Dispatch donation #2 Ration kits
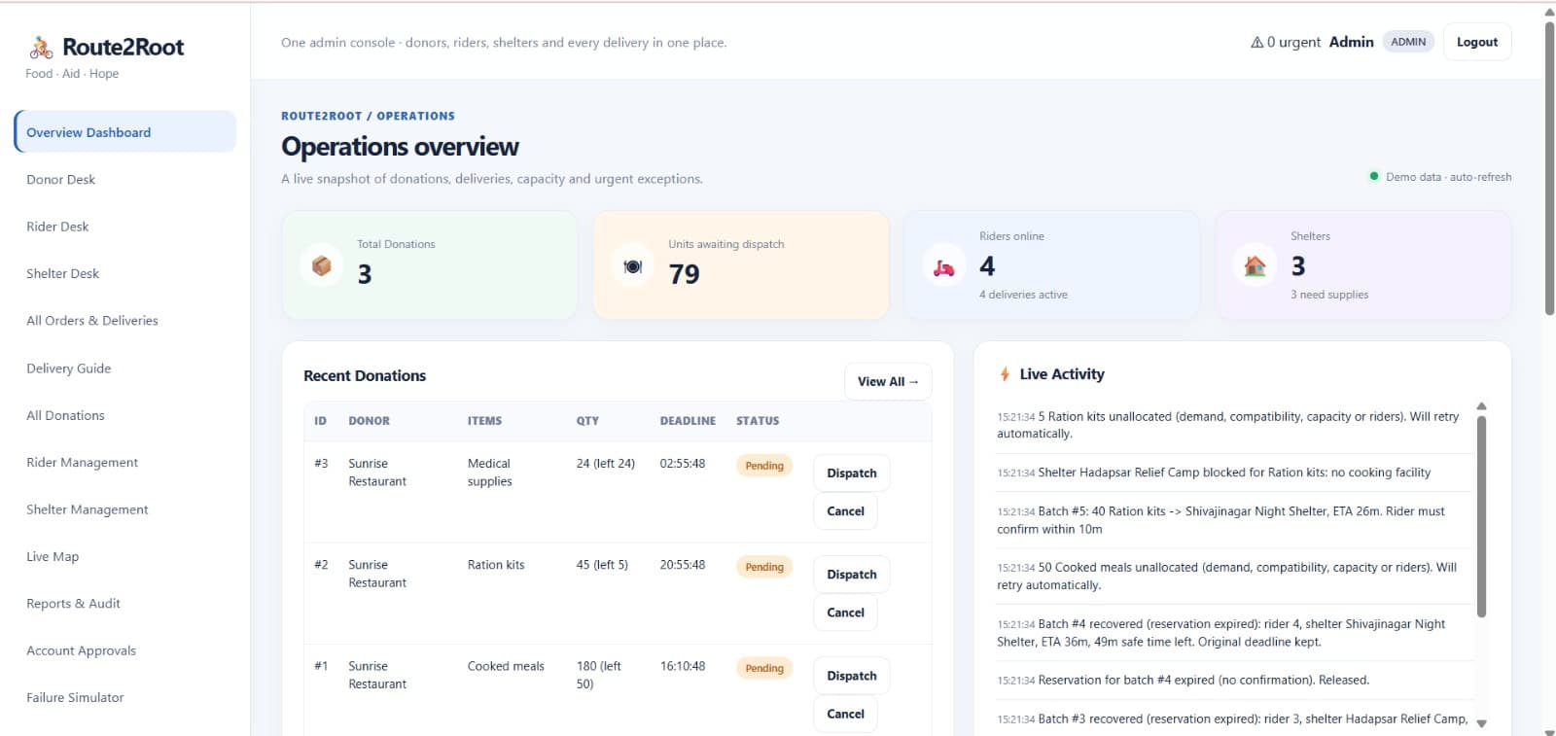The height and width of the screenshot is (736, 1556). click(851, 574)
